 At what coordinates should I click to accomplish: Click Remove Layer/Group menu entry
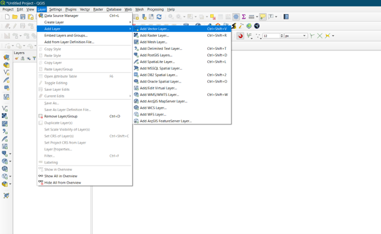click(x=84, y=116)
